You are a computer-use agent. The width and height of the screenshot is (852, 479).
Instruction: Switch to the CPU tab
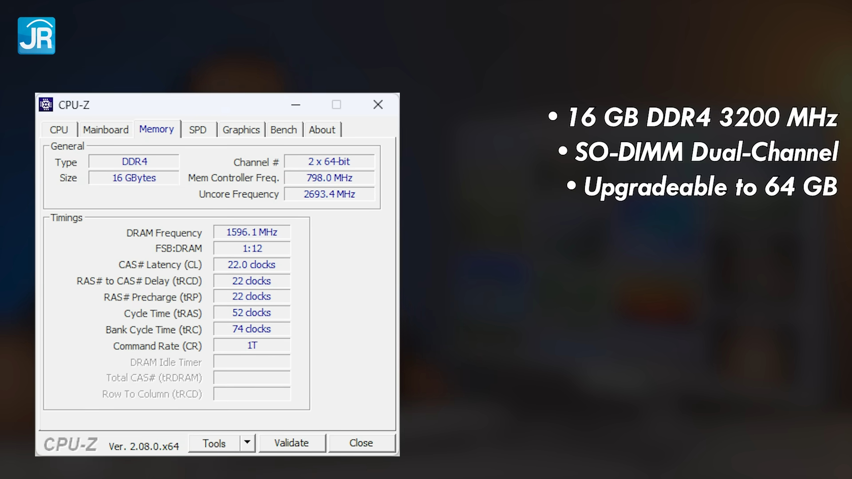click(x=59, y=130)
